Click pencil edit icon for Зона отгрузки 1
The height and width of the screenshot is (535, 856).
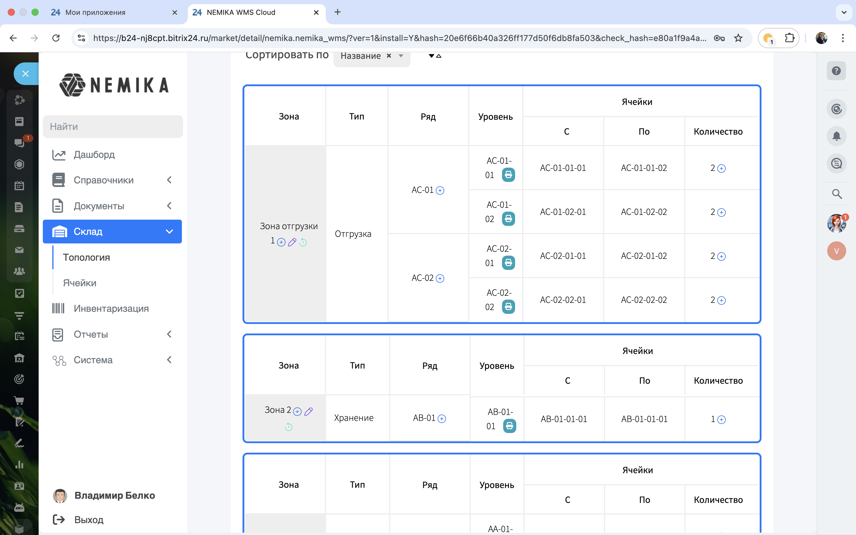292,242
